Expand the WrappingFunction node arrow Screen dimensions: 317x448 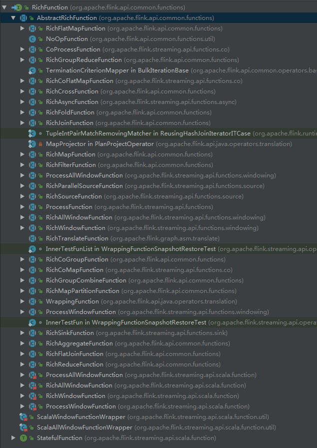(22, 301)
